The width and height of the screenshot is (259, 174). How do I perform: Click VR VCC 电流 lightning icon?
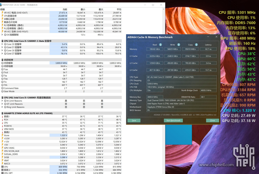coord(2,13)
